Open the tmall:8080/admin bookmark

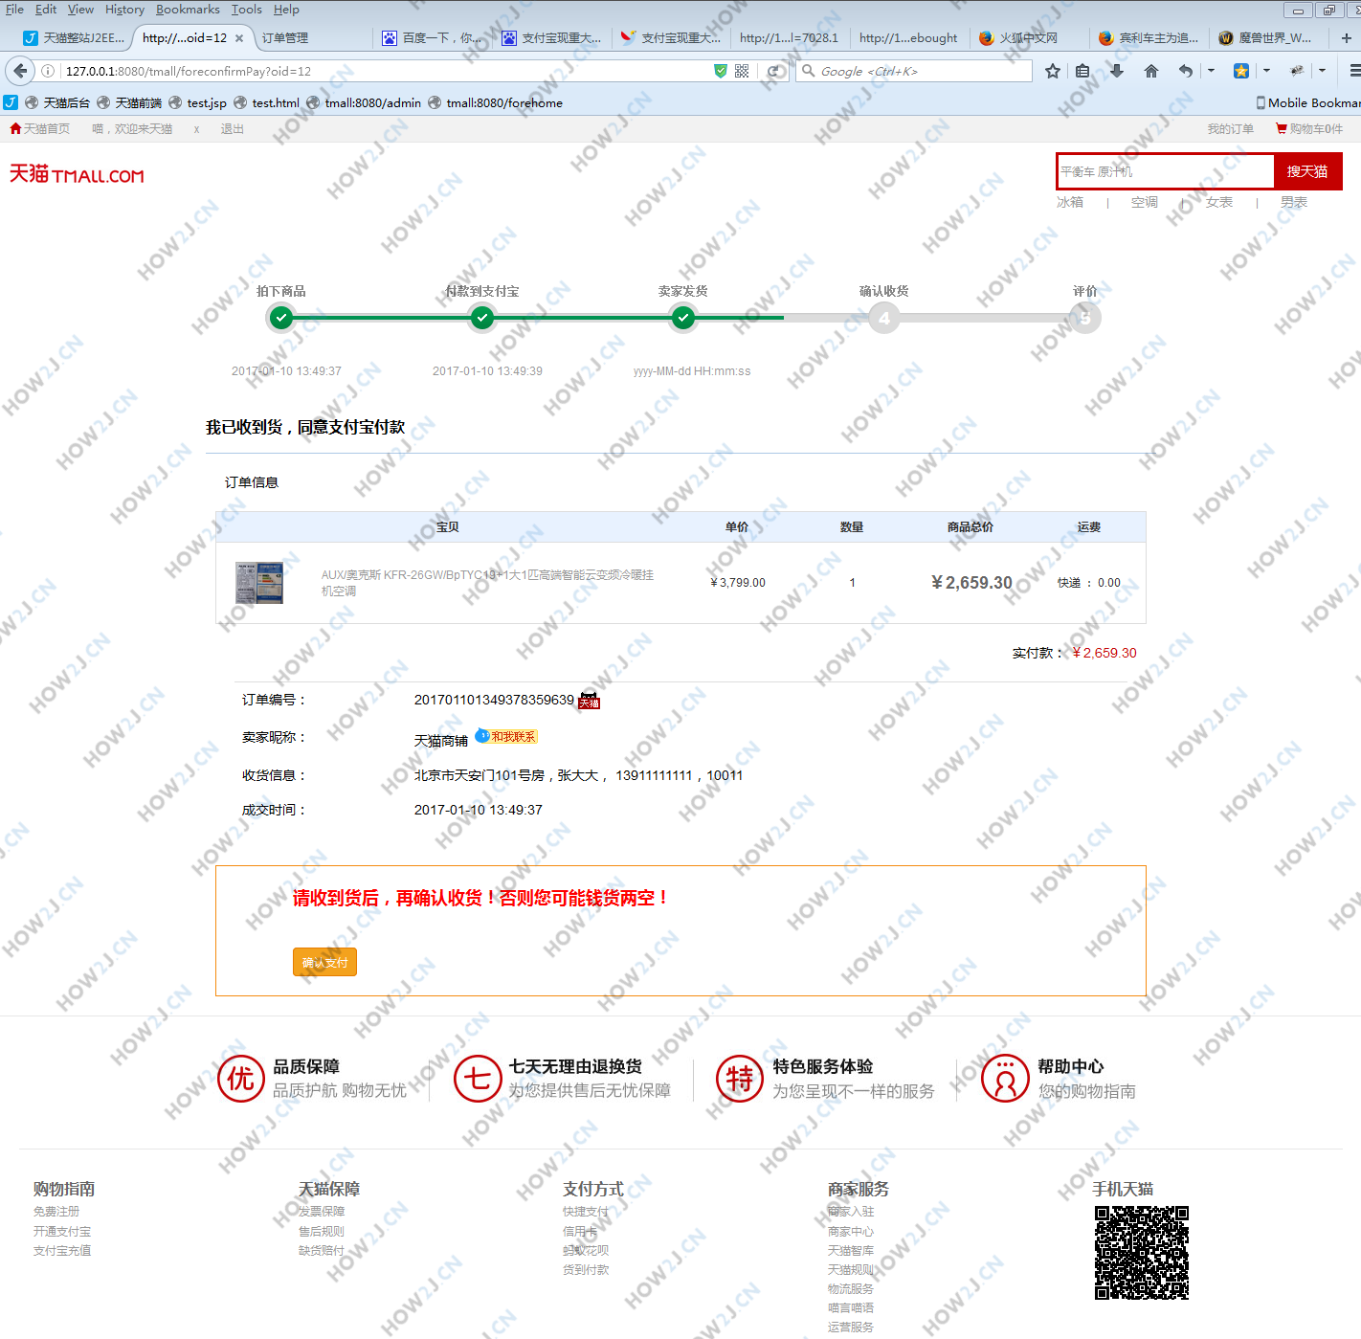(x=364, y=102)
